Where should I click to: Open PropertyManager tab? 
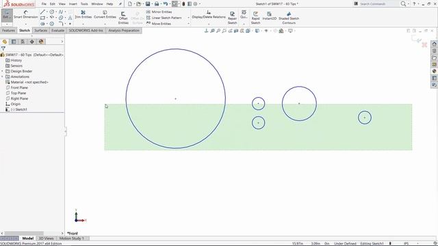[x=14, y=42]
